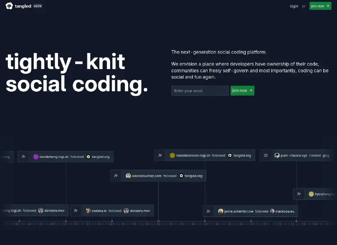Click the tangled logo icon in header
The image size is (337, 245).
(x=9, y=6)
